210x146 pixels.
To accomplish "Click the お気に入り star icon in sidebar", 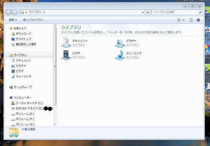I will click(11, 28).
